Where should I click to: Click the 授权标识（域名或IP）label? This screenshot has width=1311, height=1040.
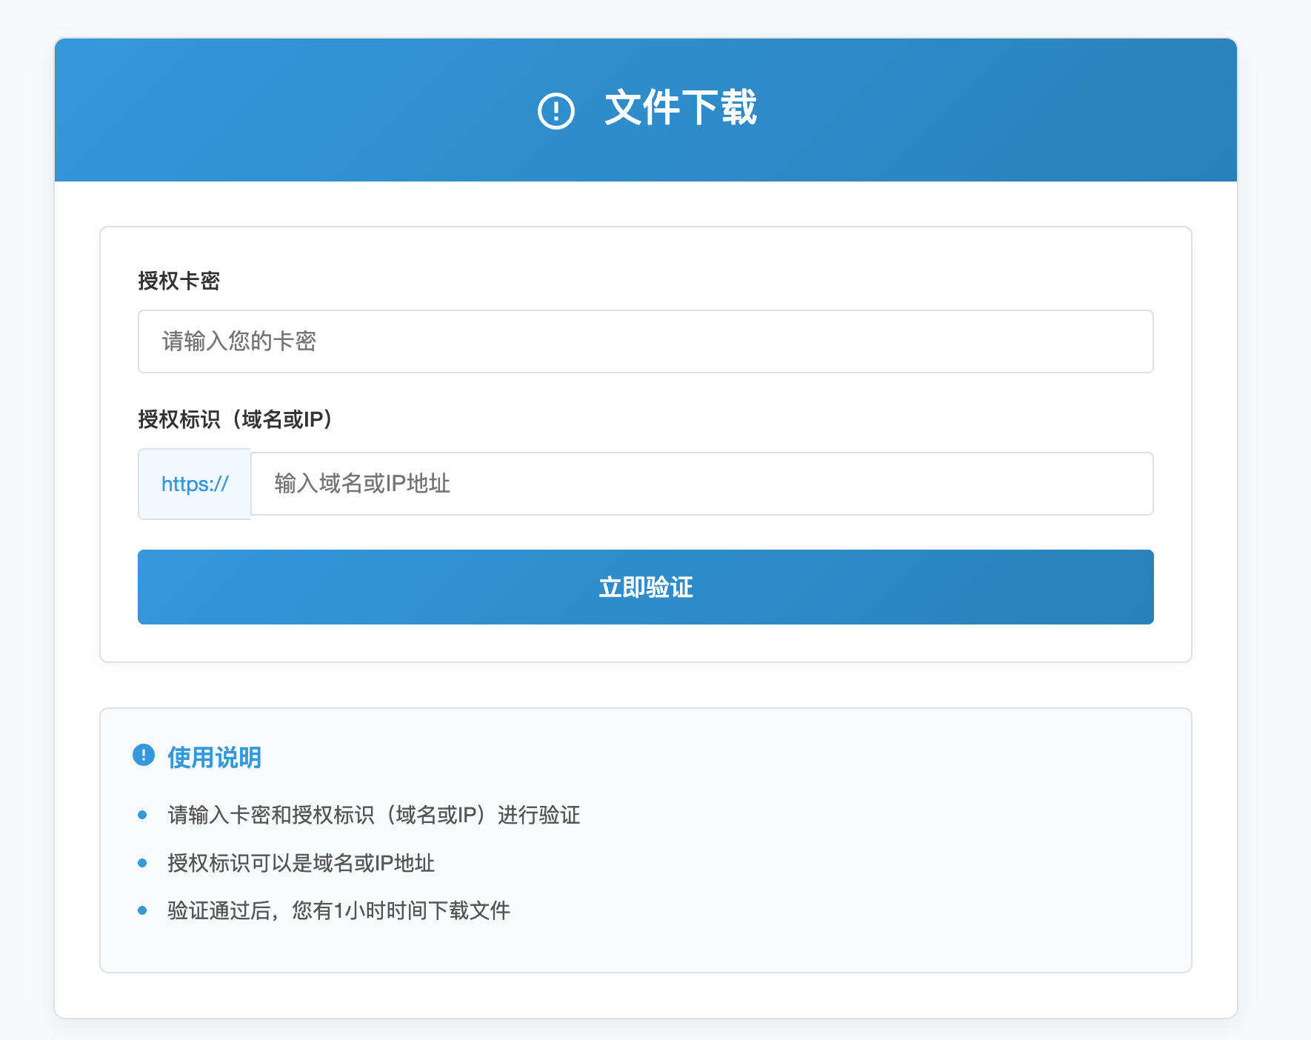point(235,418)
